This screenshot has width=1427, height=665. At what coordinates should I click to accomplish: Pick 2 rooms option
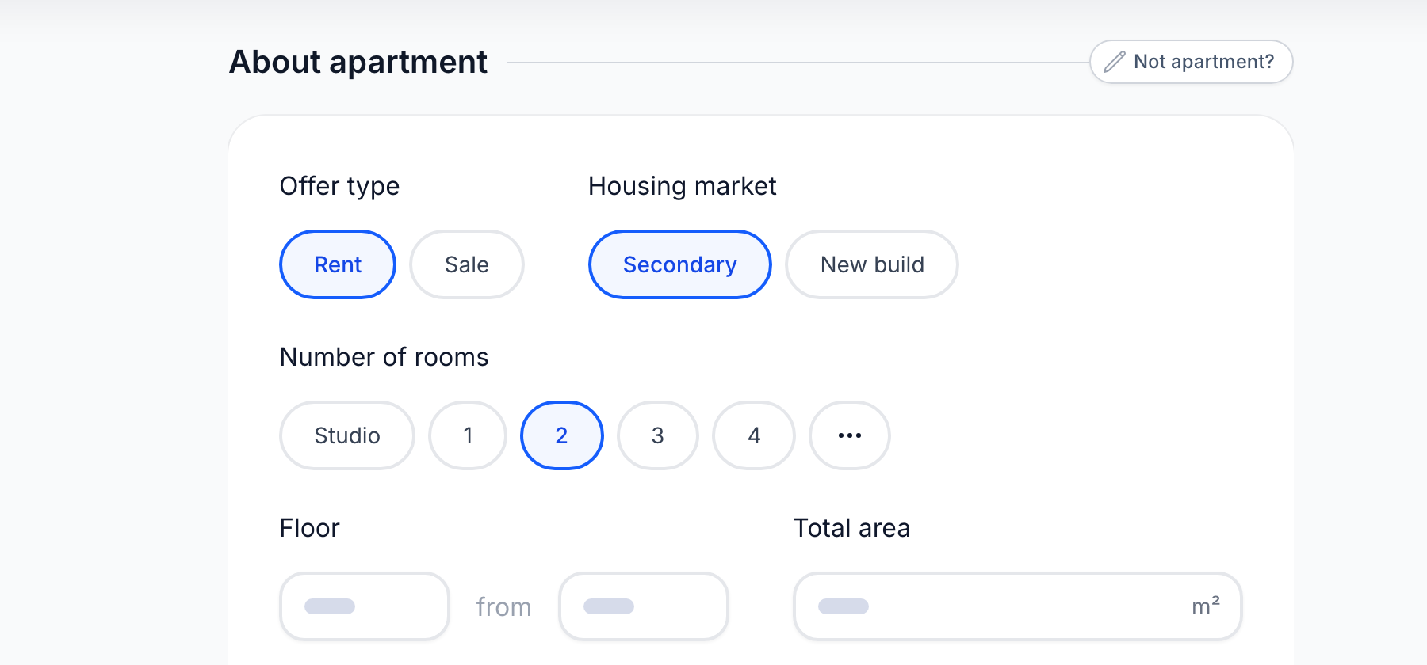click(x=562, y=435)
